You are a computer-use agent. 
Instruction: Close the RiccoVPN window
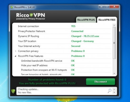click(114, 7)
